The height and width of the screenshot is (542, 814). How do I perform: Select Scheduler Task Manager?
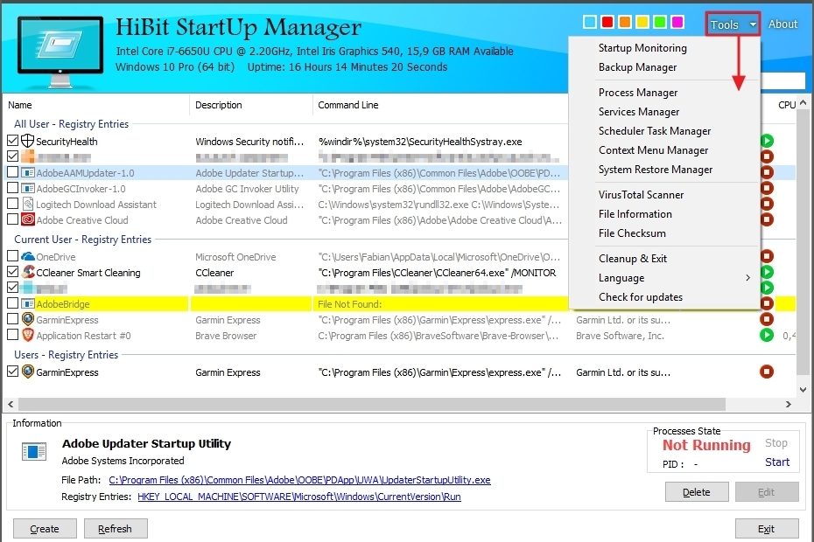point(664,131)
